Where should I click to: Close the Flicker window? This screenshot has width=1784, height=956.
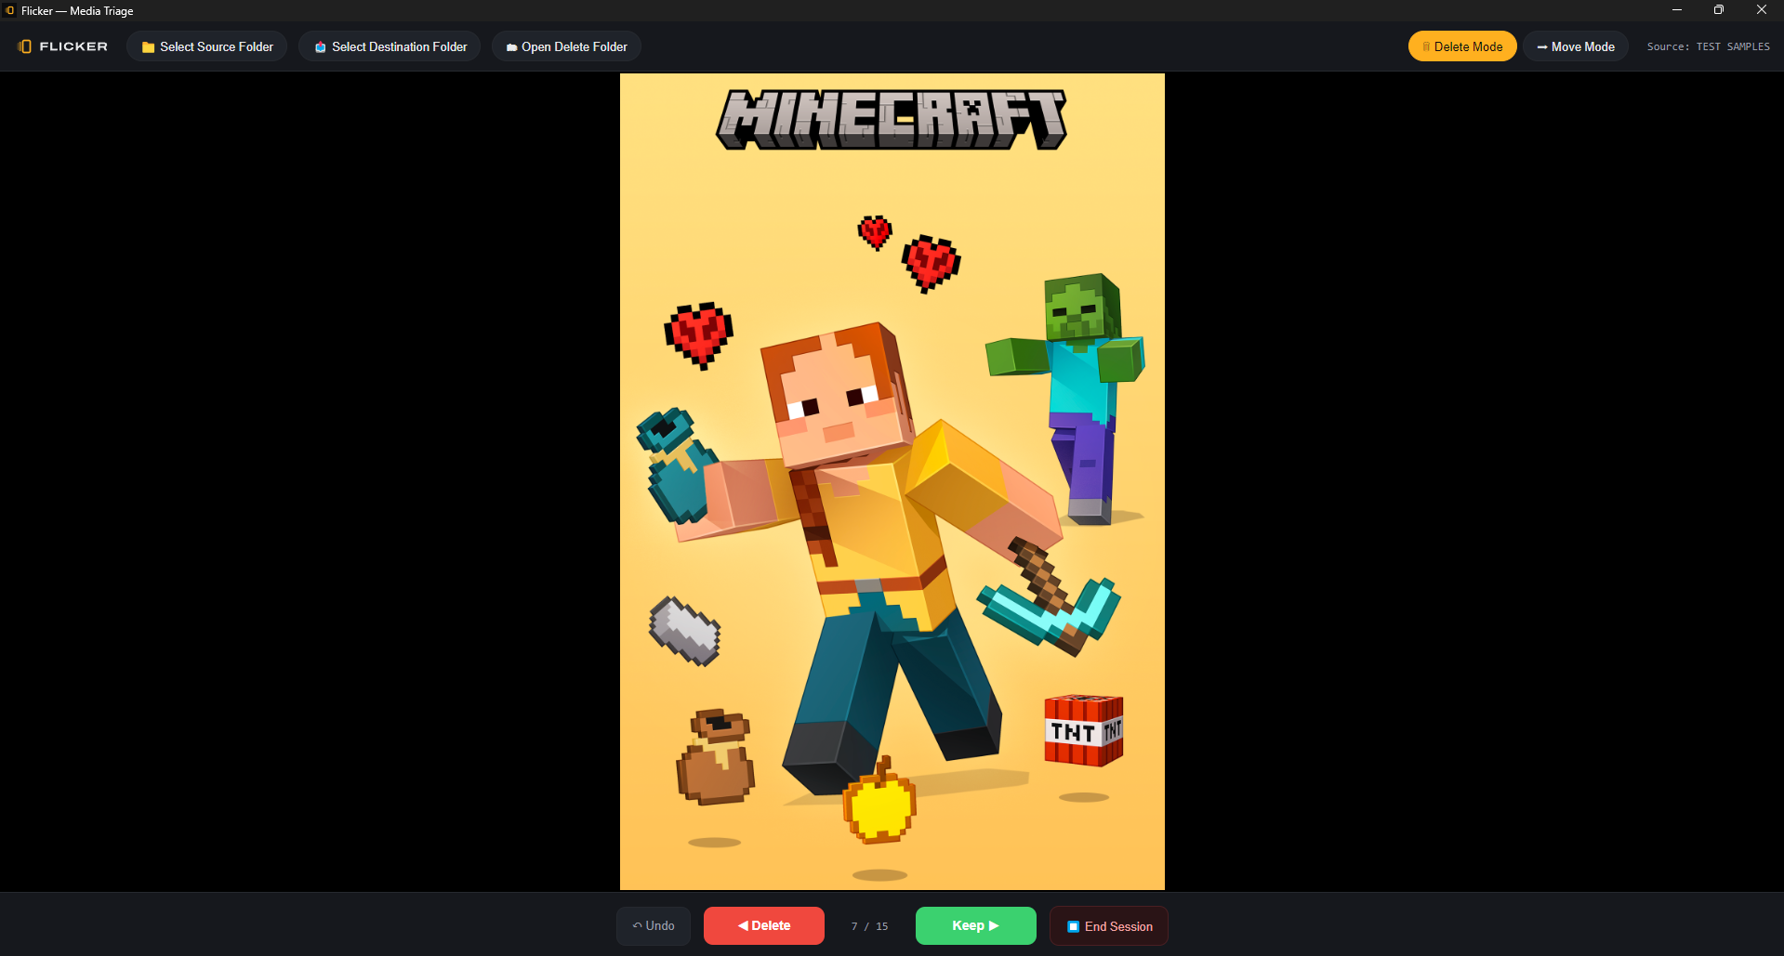coord(1762,10)
